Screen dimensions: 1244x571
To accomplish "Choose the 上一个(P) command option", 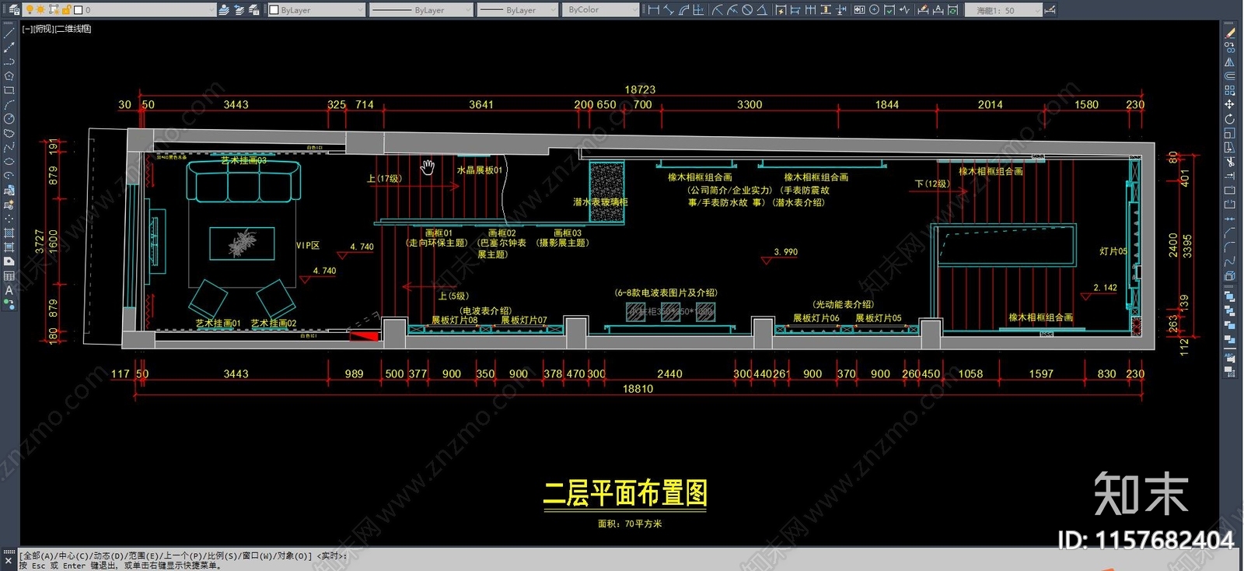I will point(183,555).
